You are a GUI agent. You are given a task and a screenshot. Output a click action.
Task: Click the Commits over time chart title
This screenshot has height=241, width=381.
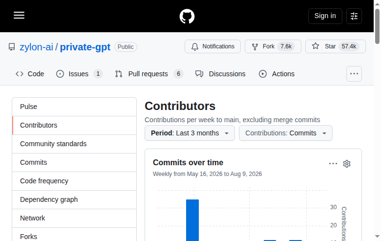coord(188,162)
